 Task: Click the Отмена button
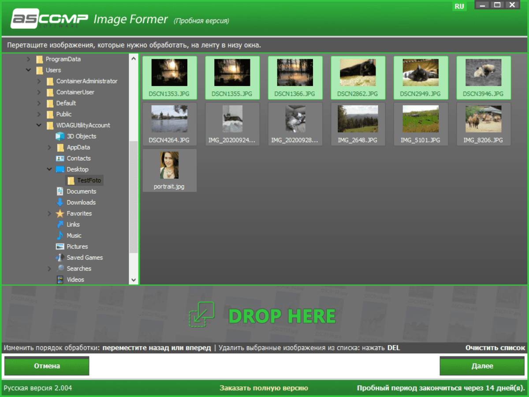coord(47,366)
